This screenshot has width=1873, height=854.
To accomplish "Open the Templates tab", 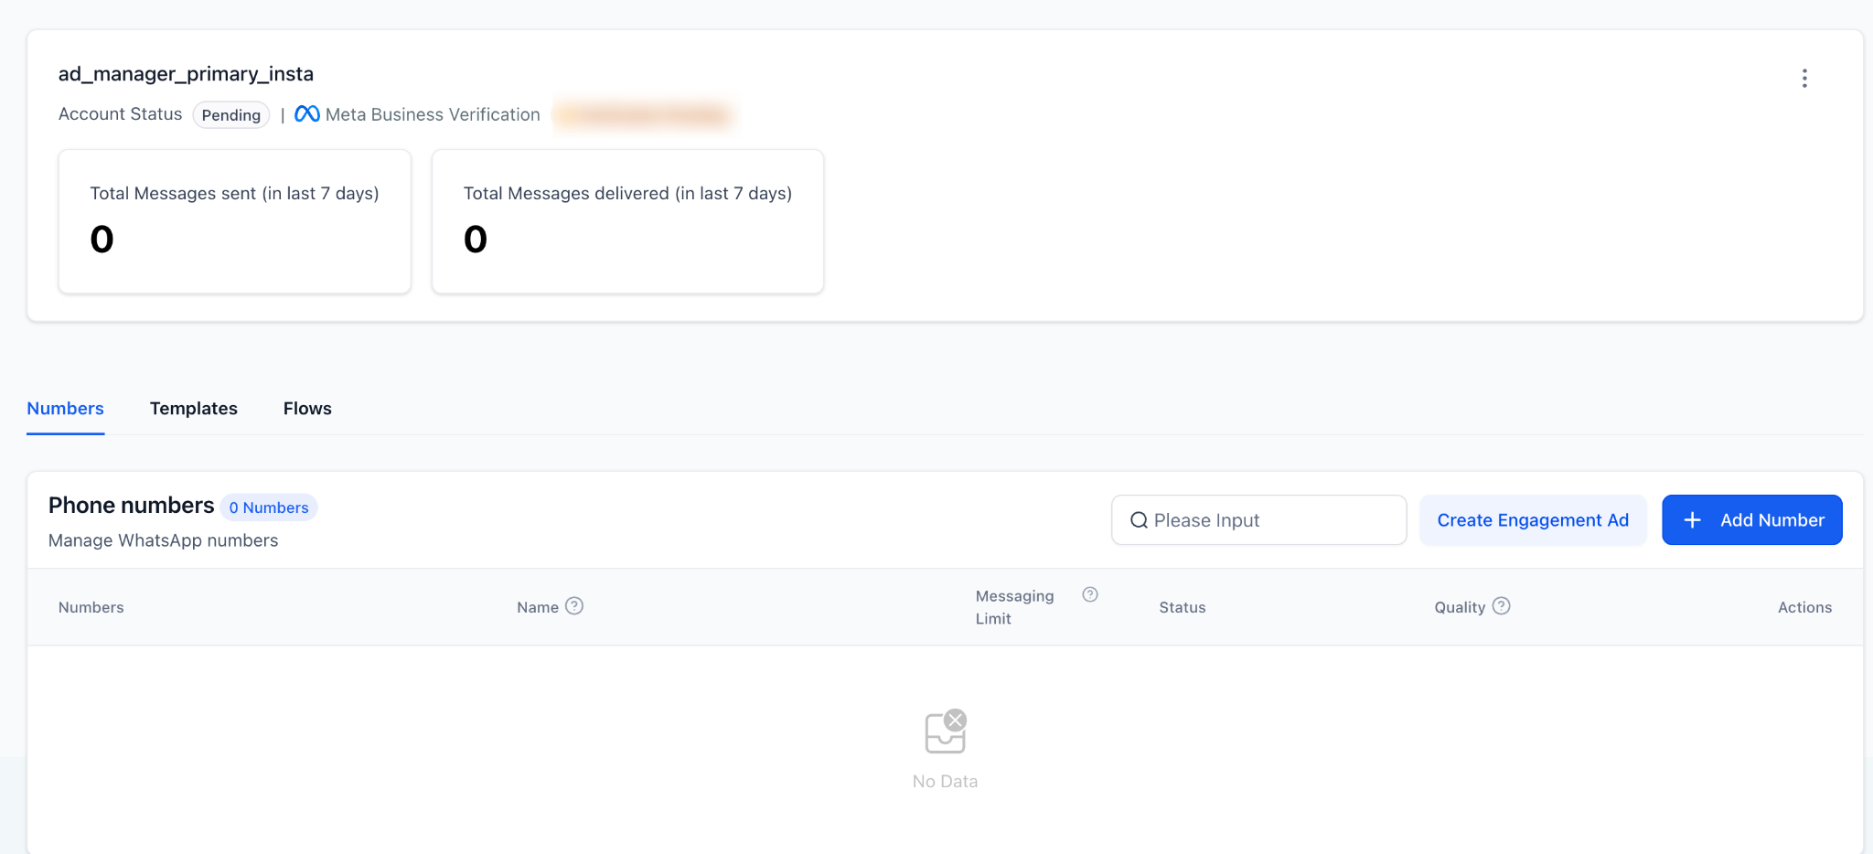I will point(193,409).
